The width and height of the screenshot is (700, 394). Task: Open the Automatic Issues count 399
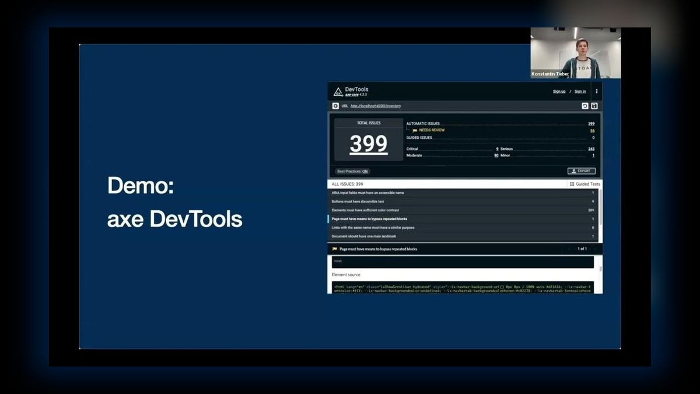tap(591, 124)
